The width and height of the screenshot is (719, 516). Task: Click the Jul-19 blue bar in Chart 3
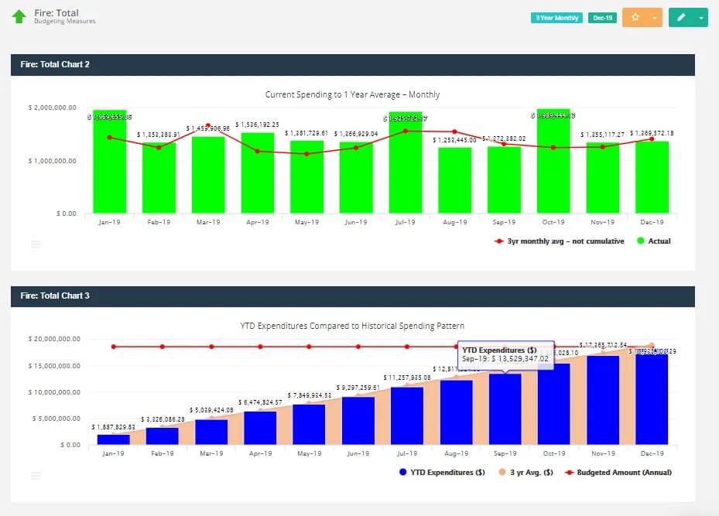coord(407,415)
